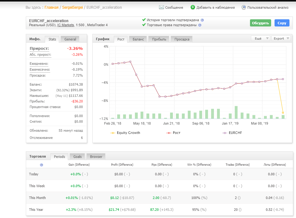Image resolution: width=296 pixels, height=218 pixels.
Task: Open the Periods trading tab
Action: tap(59, 157)
